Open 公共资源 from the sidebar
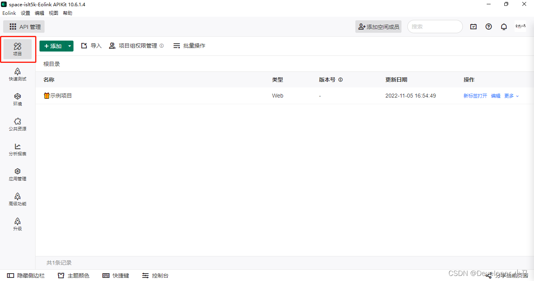Image resolution: width=534 pixels, height=281 pixels. click(18, 124)
